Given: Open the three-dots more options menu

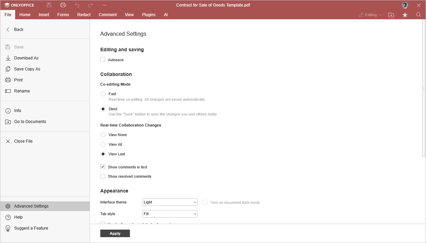Looking at the screenshot, I should pyautogui.click(x=104, y=5).
